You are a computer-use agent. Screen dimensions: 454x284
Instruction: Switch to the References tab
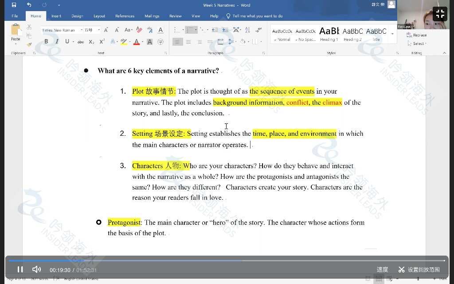[x=125, y=16]
